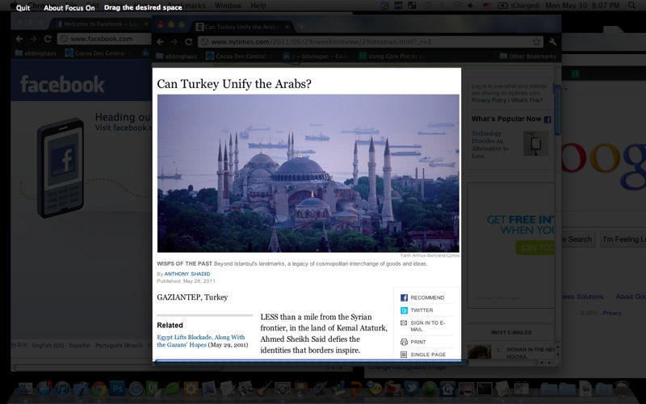The height and width of the screenshot is (404, 646).
Task: Open the Window menu
Action: click(x=228, y=6)
